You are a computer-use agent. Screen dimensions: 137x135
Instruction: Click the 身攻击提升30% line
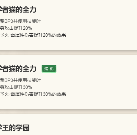16,87
